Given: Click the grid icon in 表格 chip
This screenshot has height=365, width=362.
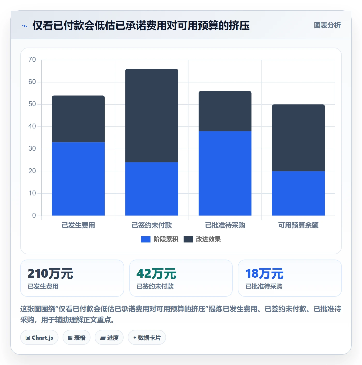Looking at the screenshot, I should click(70, 338).
